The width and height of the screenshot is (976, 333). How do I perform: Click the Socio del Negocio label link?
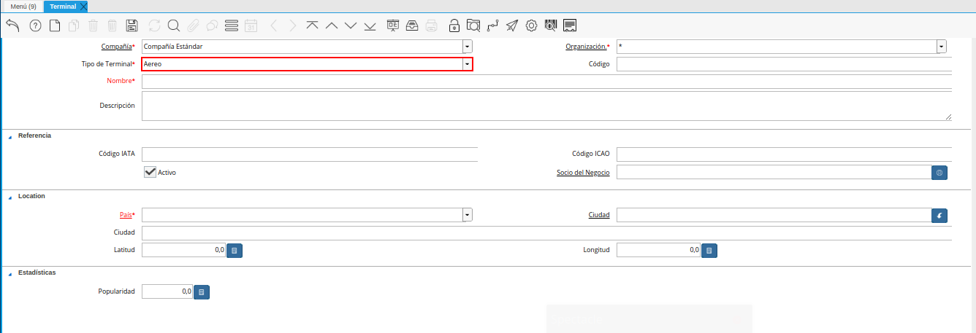pos(583,173)
